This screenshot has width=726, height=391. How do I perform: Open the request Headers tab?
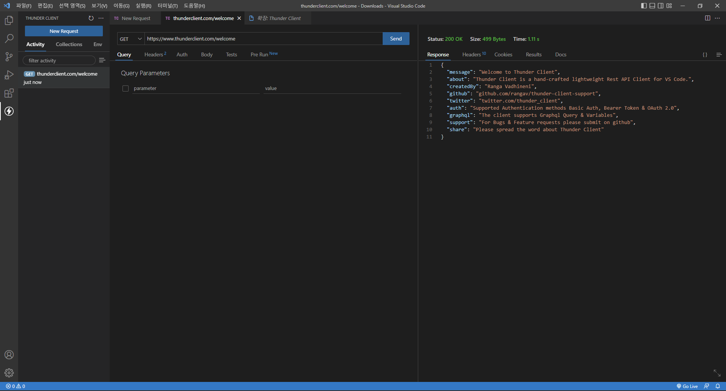tap(155, 54)
